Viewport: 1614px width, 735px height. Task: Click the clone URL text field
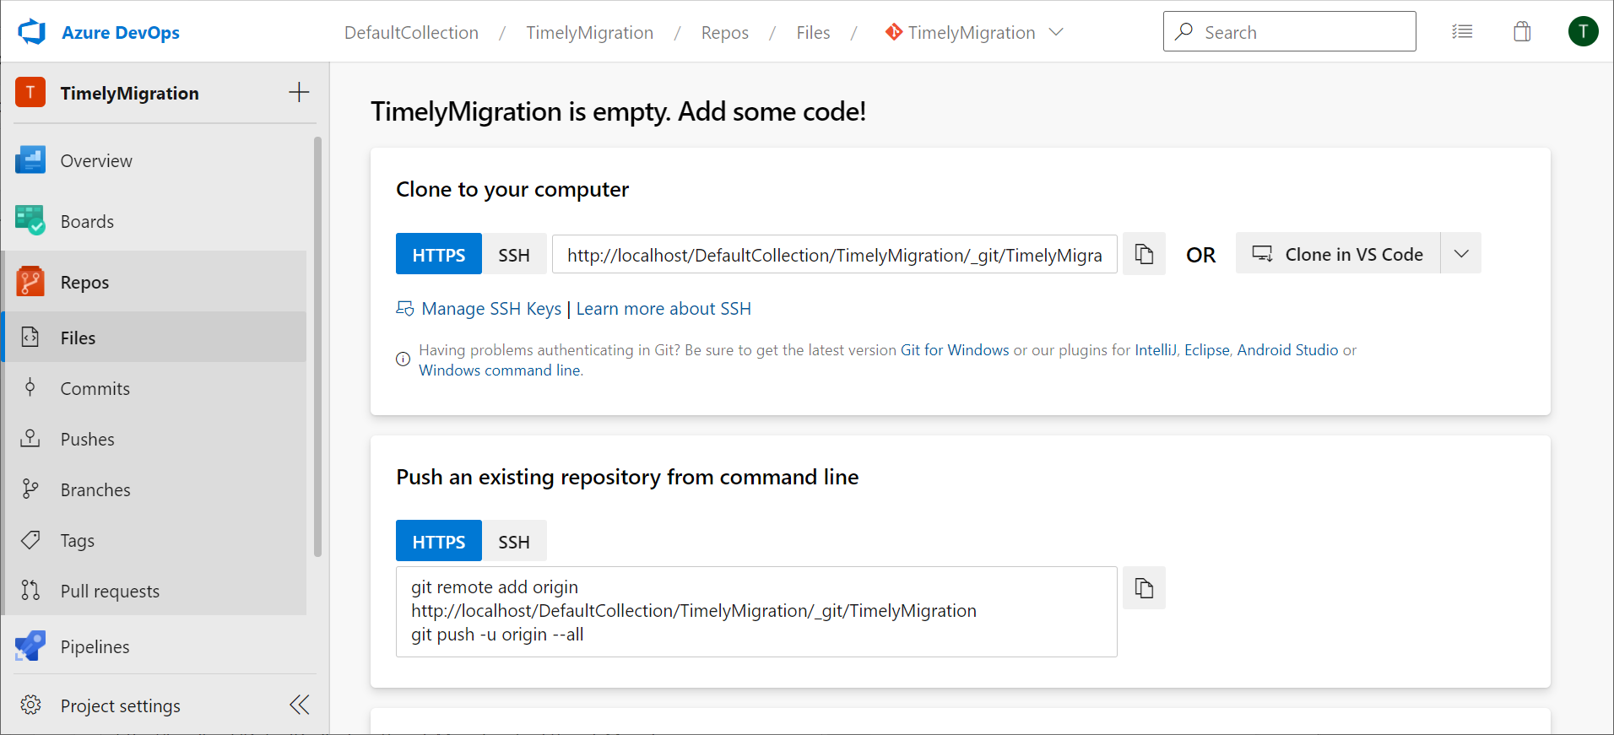click(x=834, y=254)
